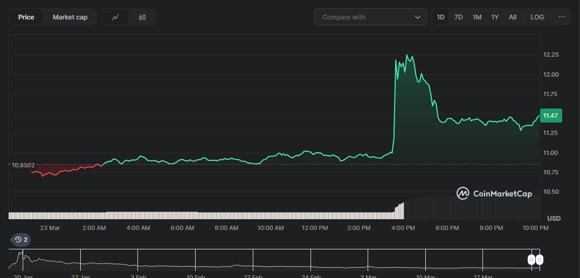The width and height of the screenshot is (580, 278).
Task: Click the 11.75 y-axis value
Action: pyautogui.click(x=551, y=94)
